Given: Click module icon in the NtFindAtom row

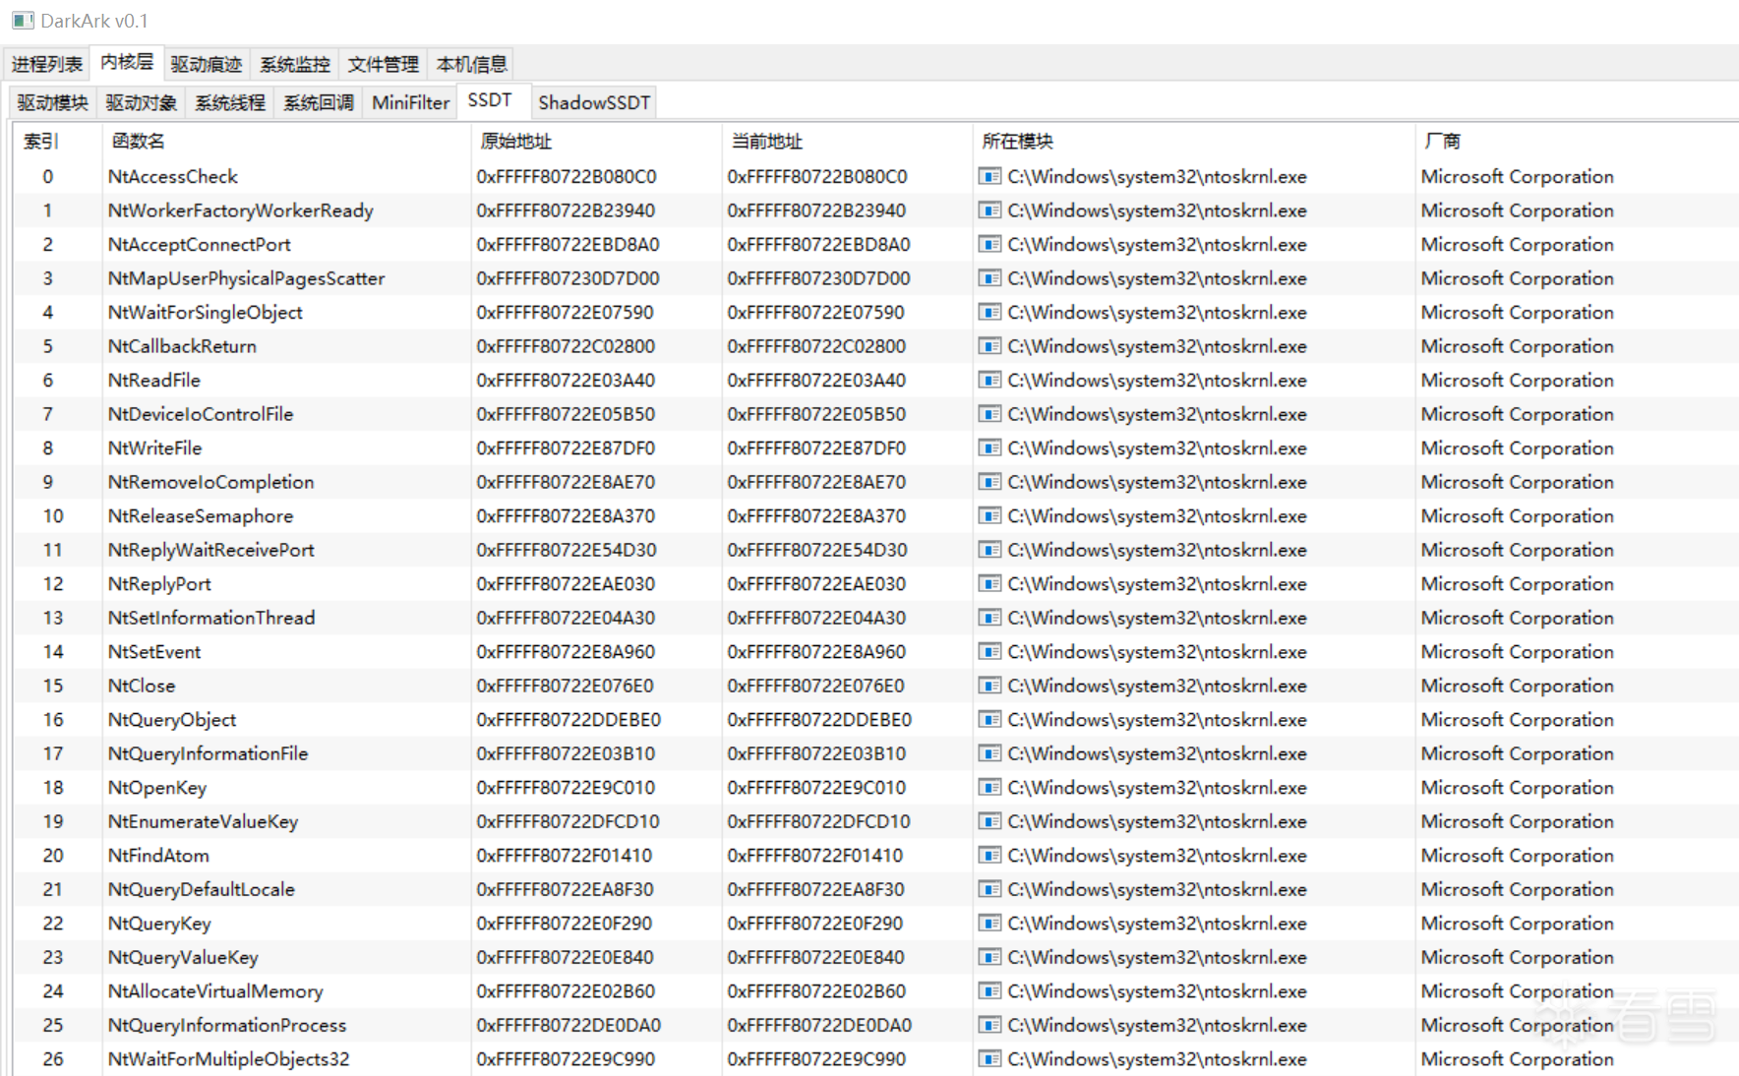Looking at the screenshot, I should pyautogui.click(x=989, y=856).
